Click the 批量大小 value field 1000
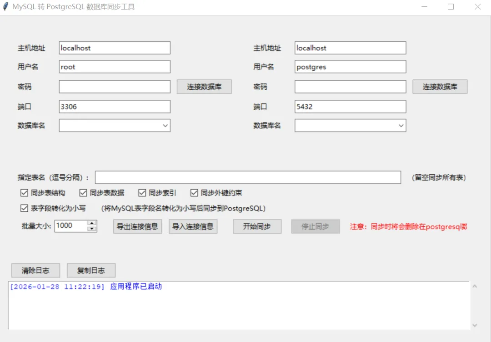The height and width of the screenshot is (342, 491). [x=71, y=226]
